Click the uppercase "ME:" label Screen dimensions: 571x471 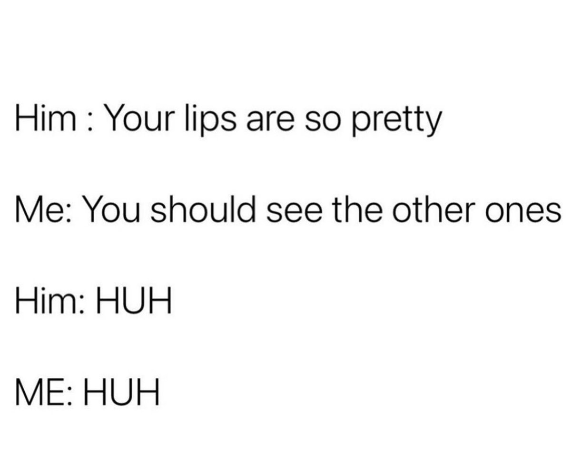point(44,393)
